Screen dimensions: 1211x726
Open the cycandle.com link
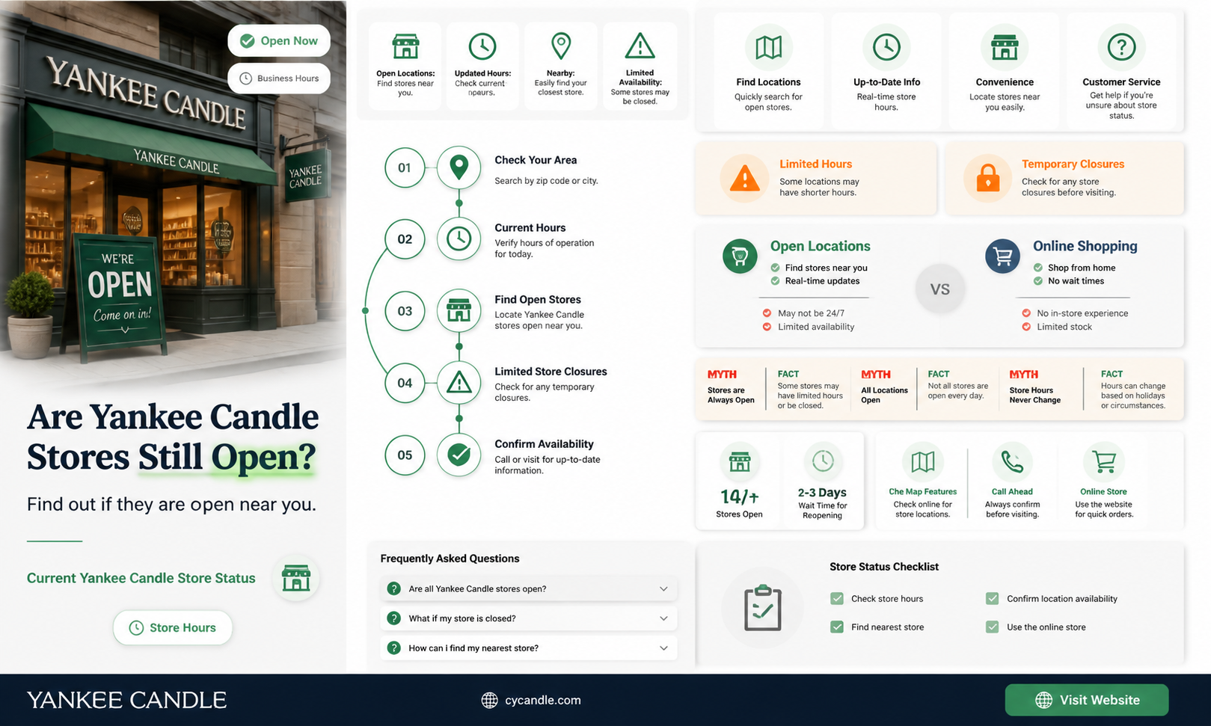click(543, 700)
